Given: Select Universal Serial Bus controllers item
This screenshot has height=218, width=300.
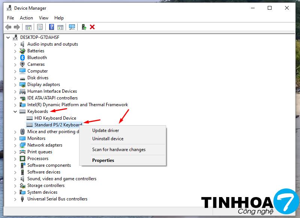Looking at the screenshot, I should (57, 199).
